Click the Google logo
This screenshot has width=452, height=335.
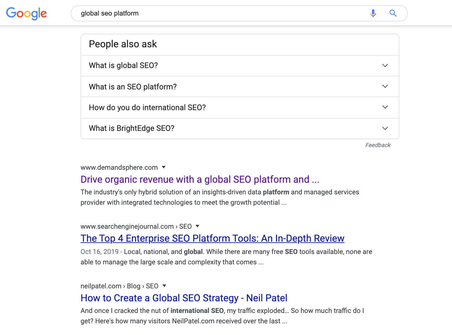tap(26, 14)
